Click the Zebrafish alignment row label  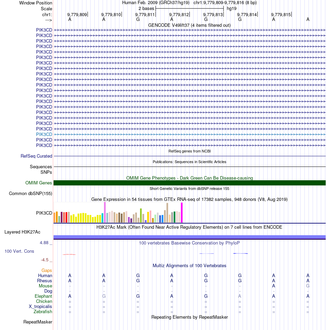(43, 312)
